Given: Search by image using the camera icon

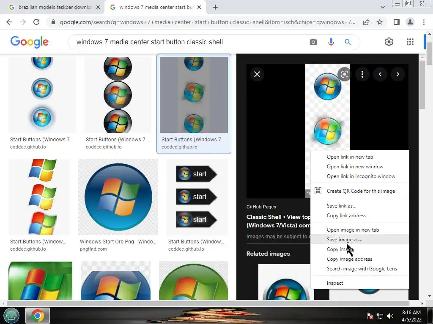Looking at the screenshot, I should coord(313,42).
